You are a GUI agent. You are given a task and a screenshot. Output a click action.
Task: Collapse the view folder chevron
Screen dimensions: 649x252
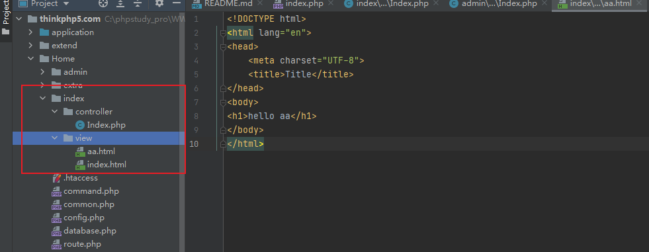pyautogui.click(x=54, y=138)
